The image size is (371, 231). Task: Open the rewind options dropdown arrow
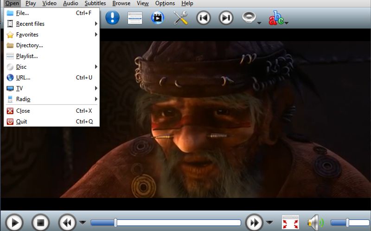point(83,222)
